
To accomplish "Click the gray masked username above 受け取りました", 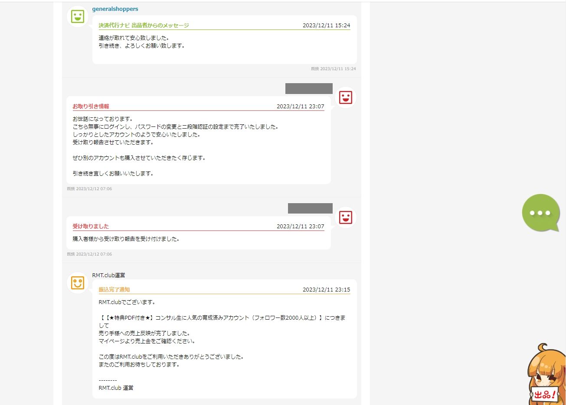I will pos(310,208).
